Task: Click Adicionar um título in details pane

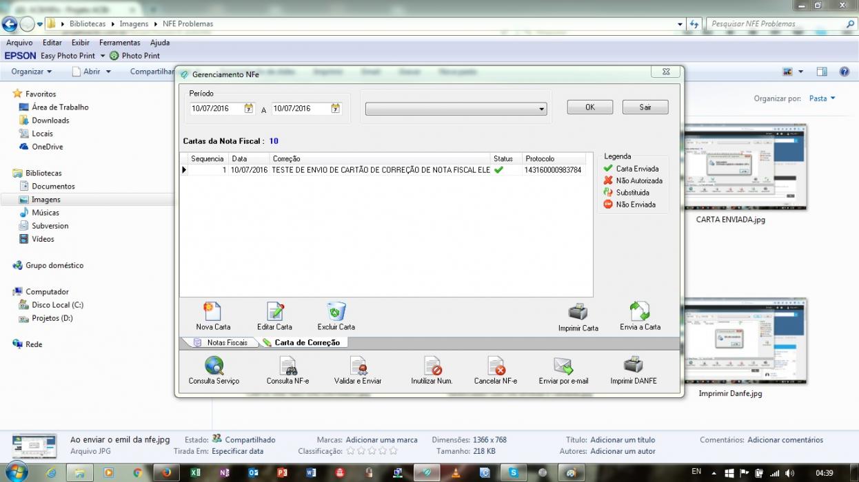Action: [x=623, y=440]
